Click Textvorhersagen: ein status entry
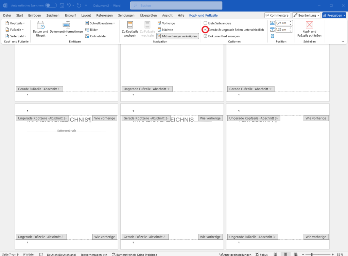 point(94,254)
